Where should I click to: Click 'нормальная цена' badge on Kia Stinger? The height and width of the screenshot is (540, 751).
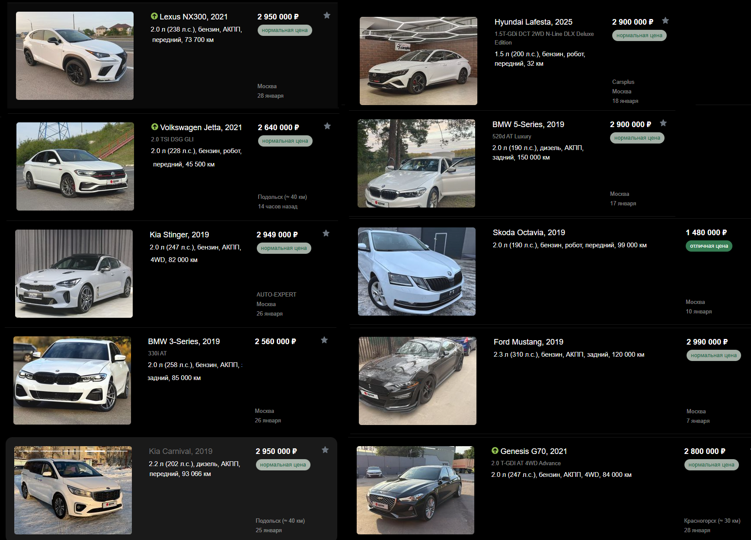(x=284, y=248)
